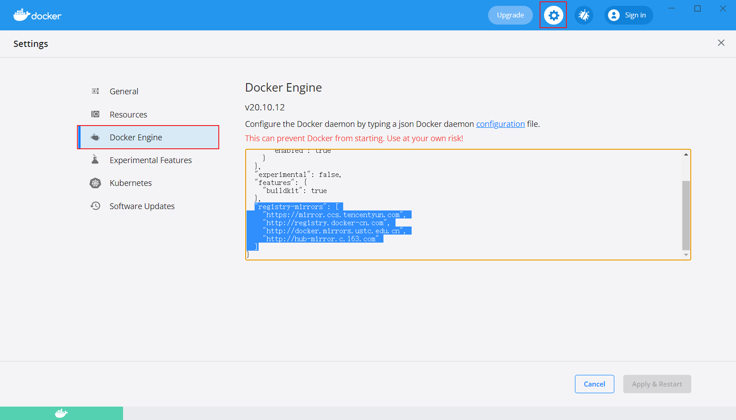Open Settings via the gear icon
This screenshot has width=736, height=420.
point(553,15)
